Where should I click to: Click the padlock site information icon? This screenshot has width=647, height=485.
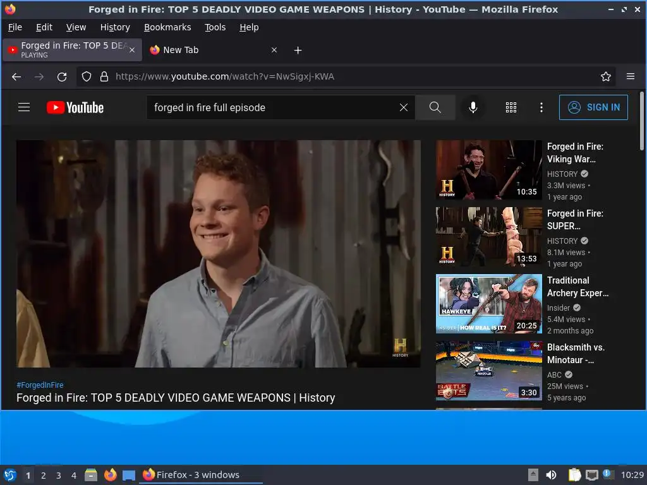[104, 76]
